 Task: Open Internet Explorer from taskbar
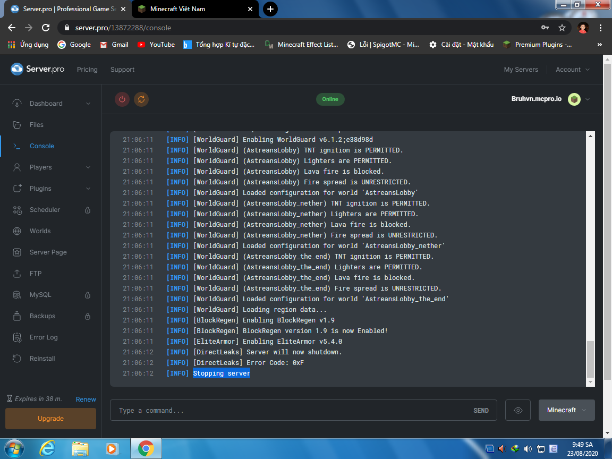47,448
